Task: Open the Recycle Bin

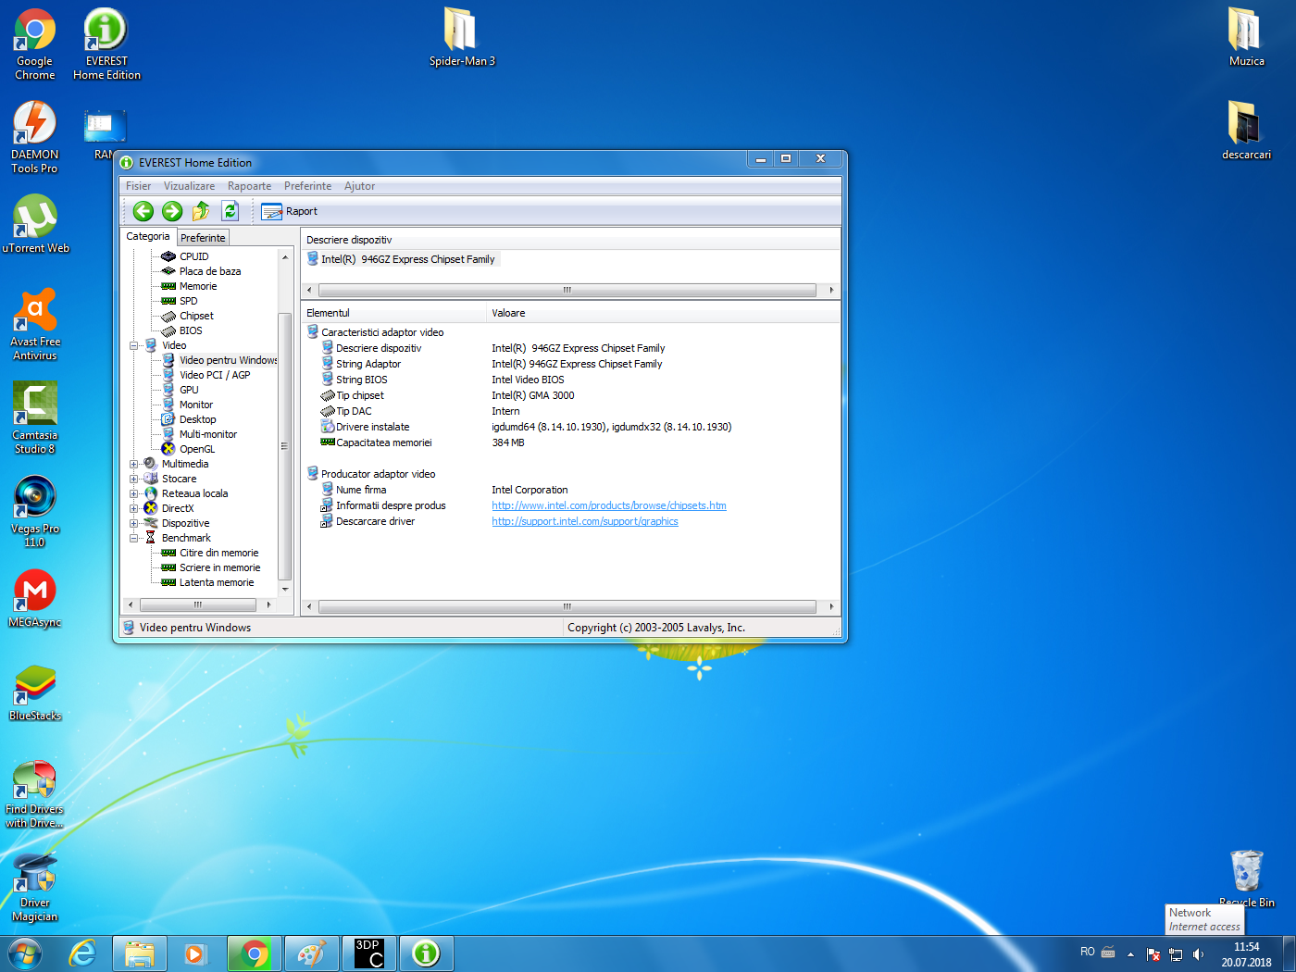Action: click(1246, 878)
